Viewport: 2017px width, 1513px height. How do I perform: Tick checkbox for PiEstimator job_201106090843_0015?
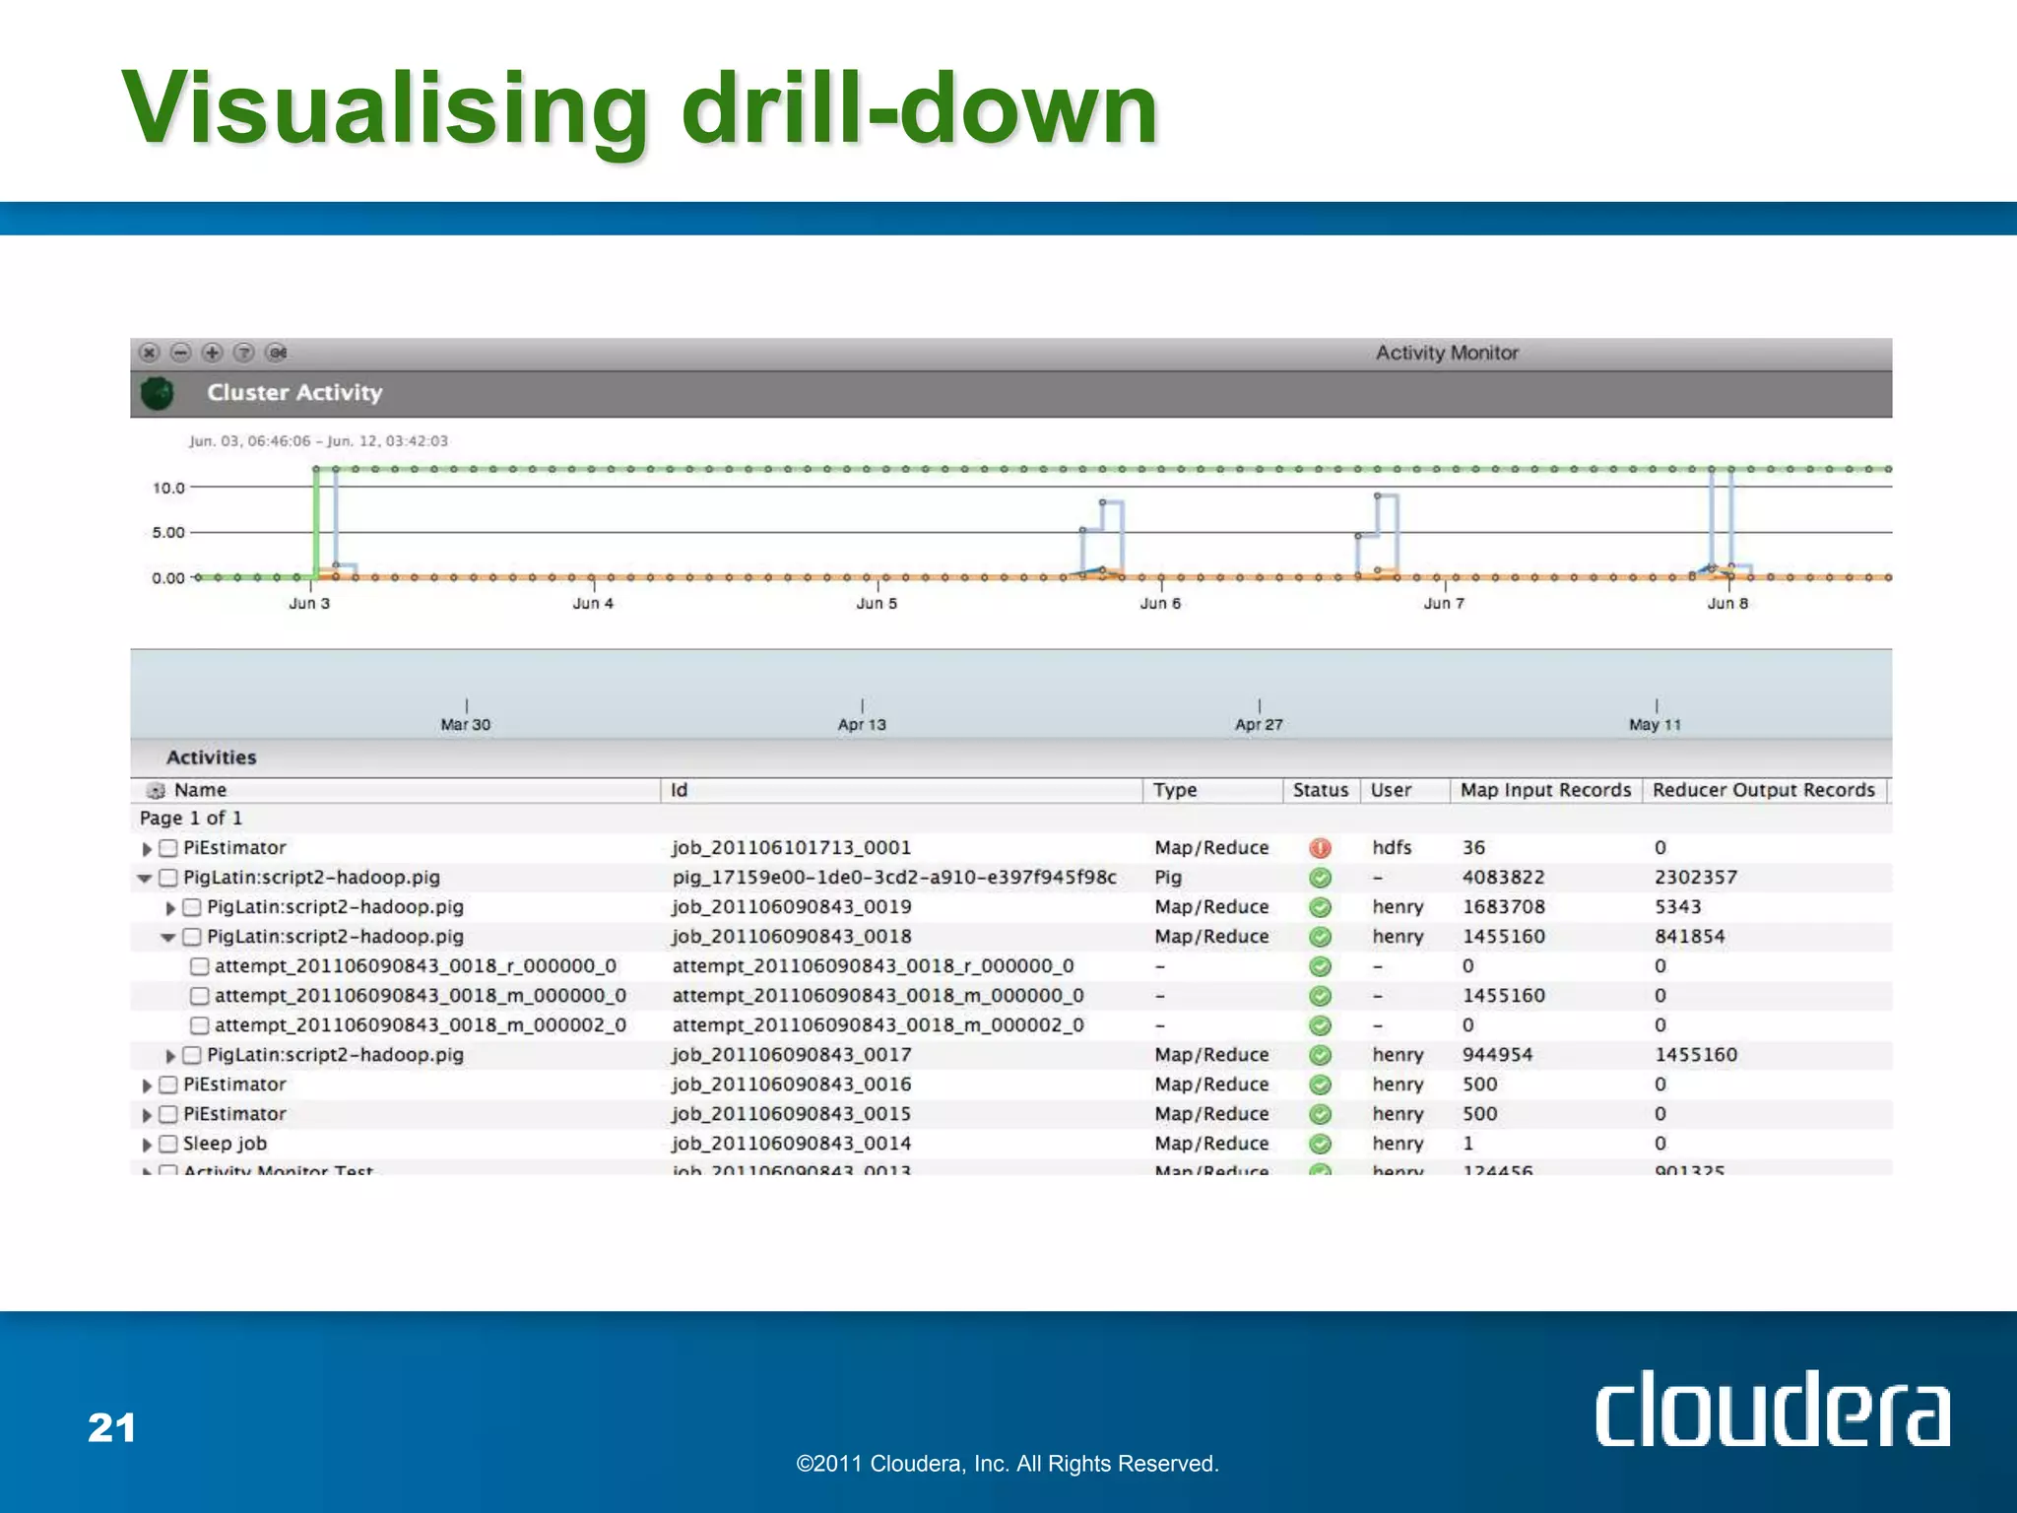(x=168, y=1114)
